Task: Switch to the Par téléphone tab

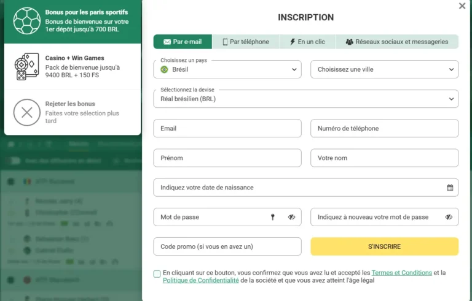Action: (246, 42)
